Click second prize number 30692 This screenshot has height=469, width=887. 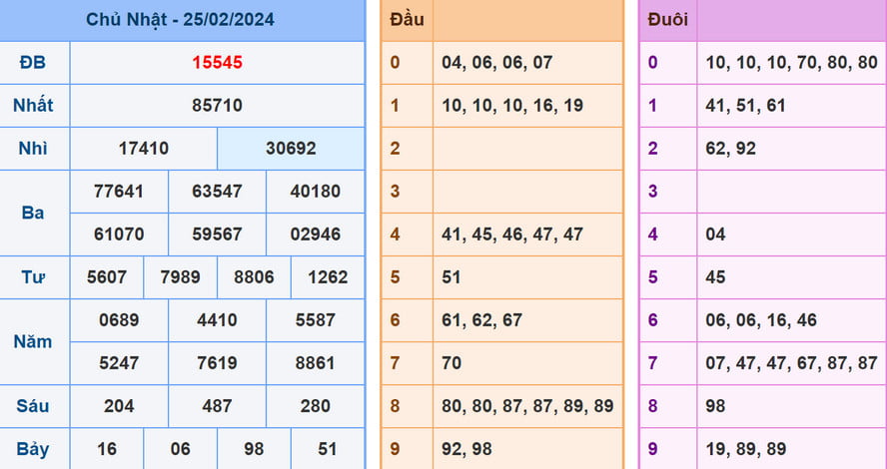291,149
